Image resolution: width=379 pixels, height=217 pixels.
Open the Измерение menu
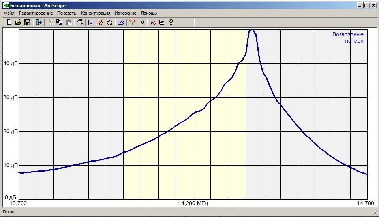tap(126, 13)
